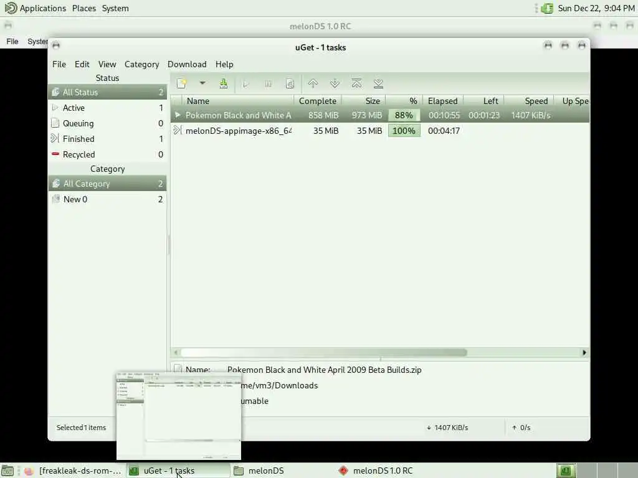
Task: Click the save all settings toolbar icon
Action: (224, 83)
